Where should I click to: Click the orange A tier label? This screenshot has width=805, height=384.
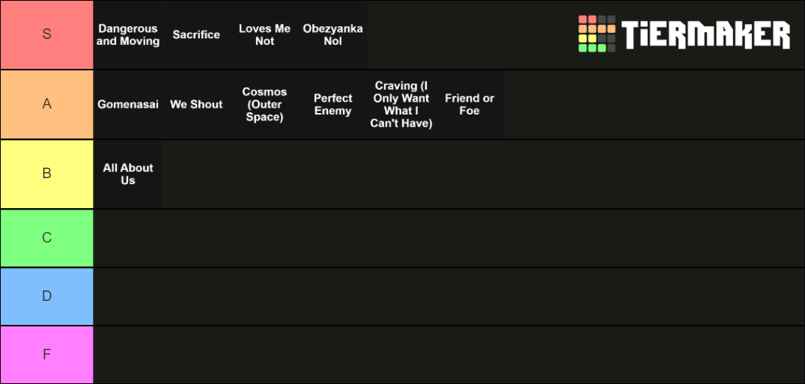click(46, 105)
